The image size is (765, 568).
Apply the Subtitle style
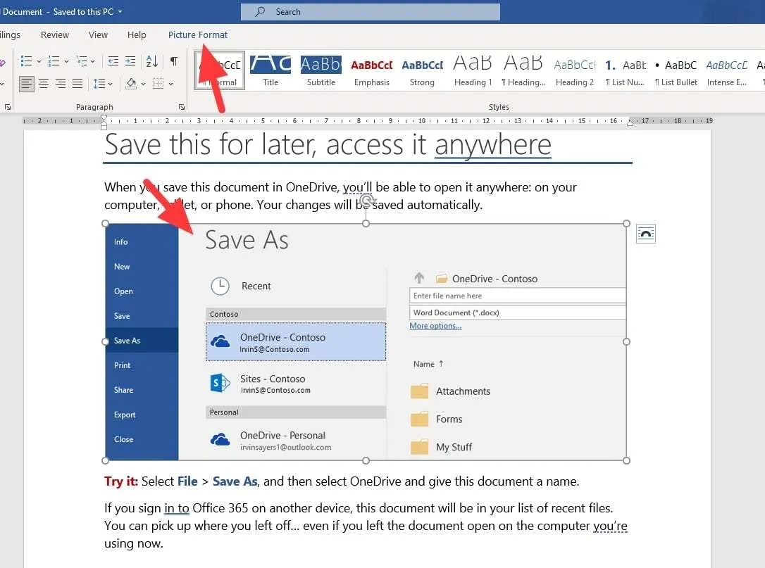coord(321,70)
